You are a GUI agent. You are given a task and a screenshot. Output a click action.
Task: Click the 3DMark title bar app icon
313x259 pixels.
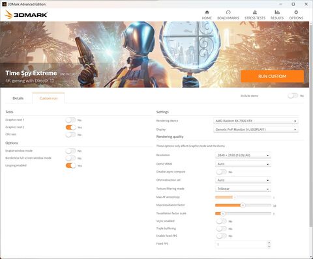click(x=4, y=4)
